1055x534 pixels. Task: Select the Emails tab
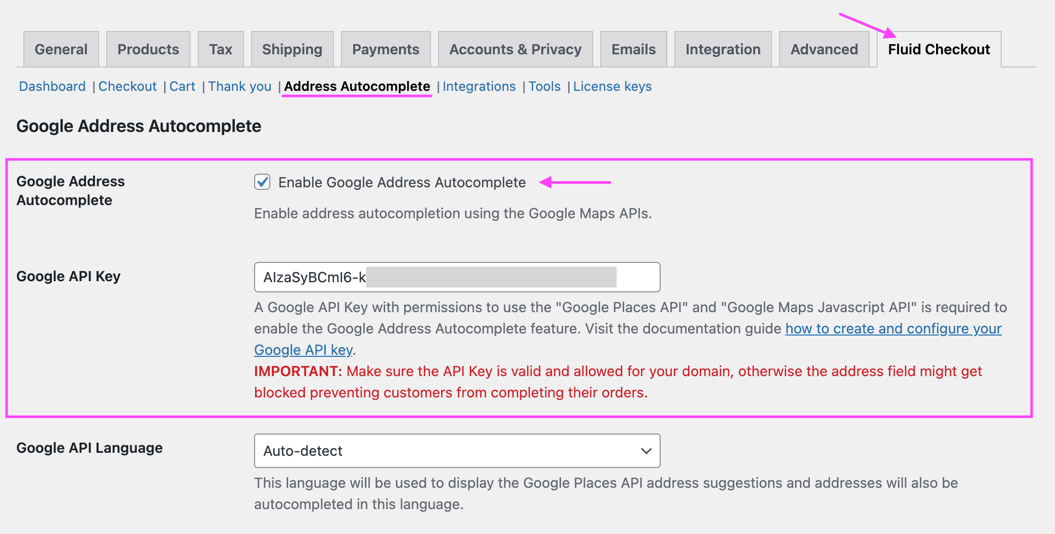coord(633,49)
